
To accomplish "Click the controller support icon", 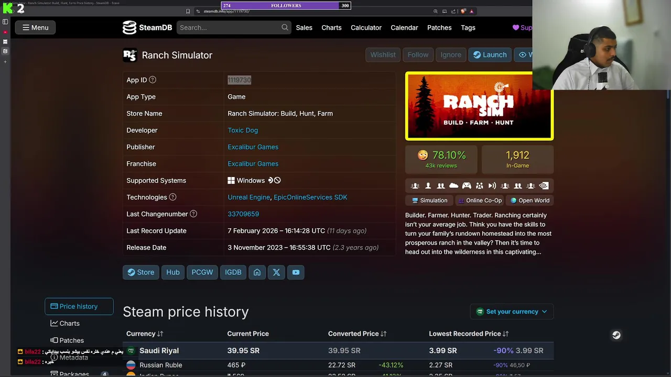I will (x=467, y=185).
